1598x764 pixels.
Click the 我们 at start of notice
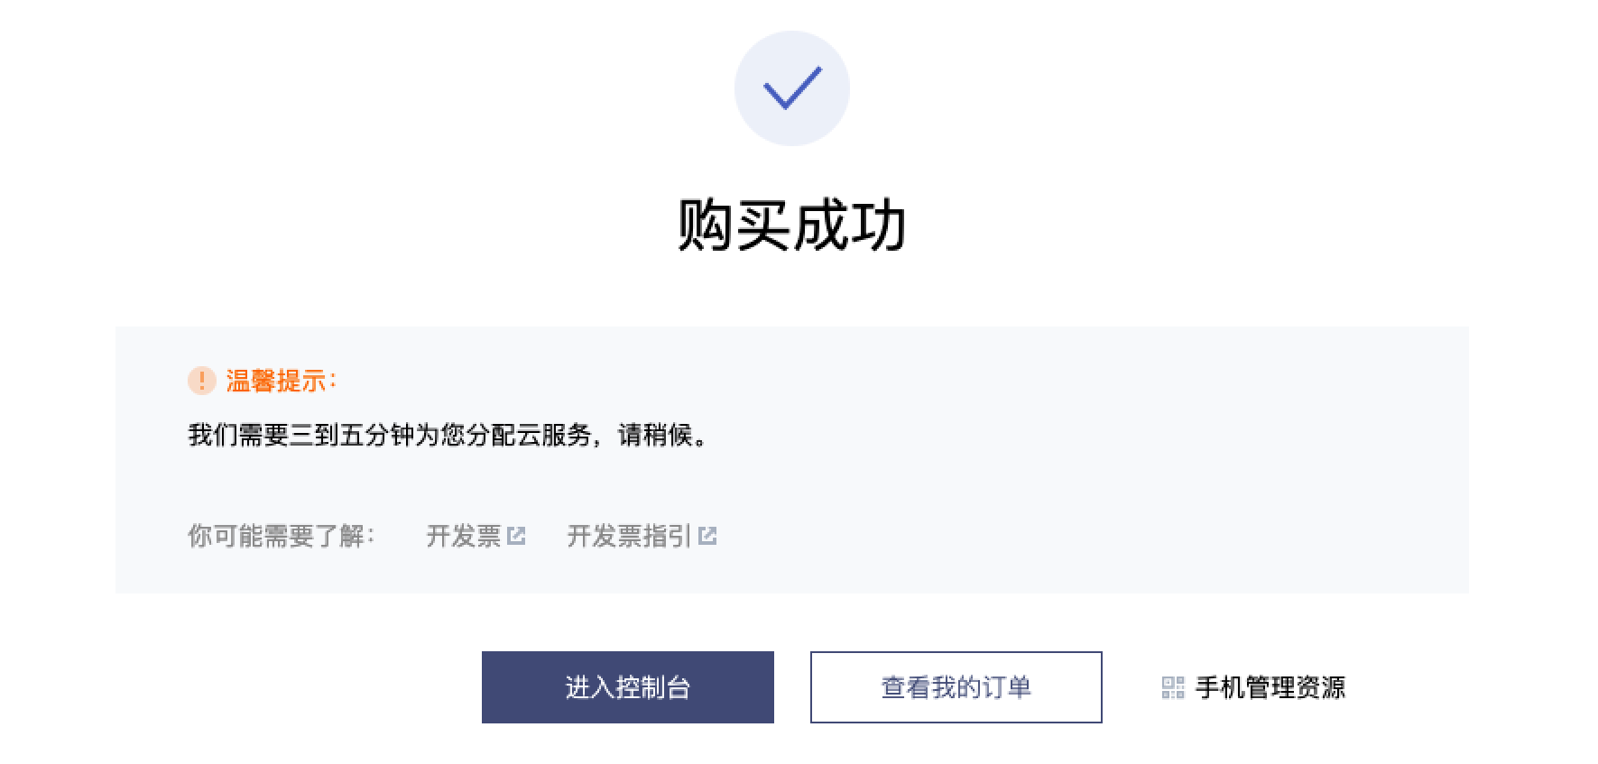213,435
